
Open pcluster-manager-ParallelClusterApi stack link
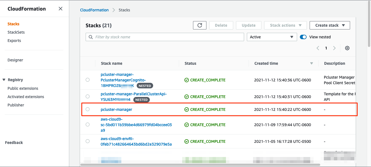click(x=134, y=97)
